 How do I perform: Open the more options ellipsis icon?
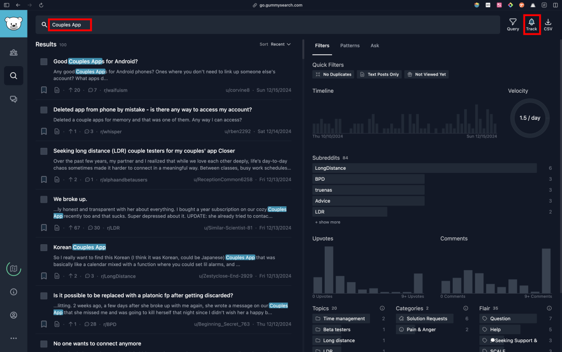coord(14,338)
